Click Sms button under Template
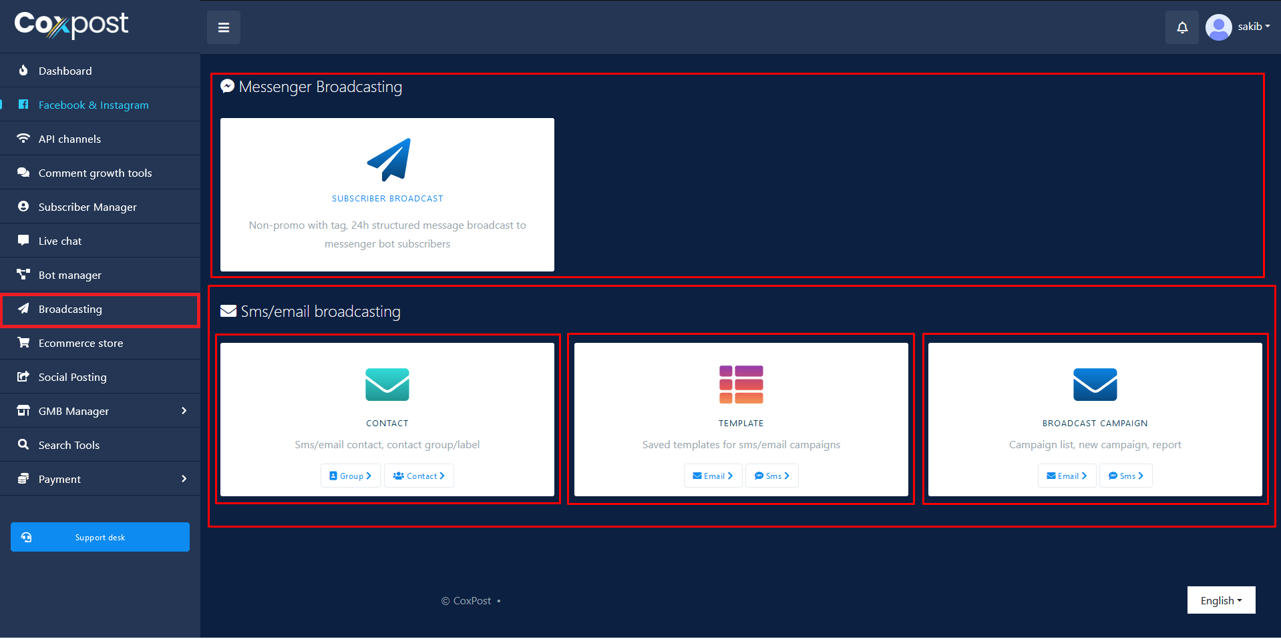1281x639 pixels. 771,476
